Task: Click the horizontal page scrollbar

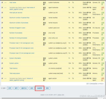Action: coord(50,98)
